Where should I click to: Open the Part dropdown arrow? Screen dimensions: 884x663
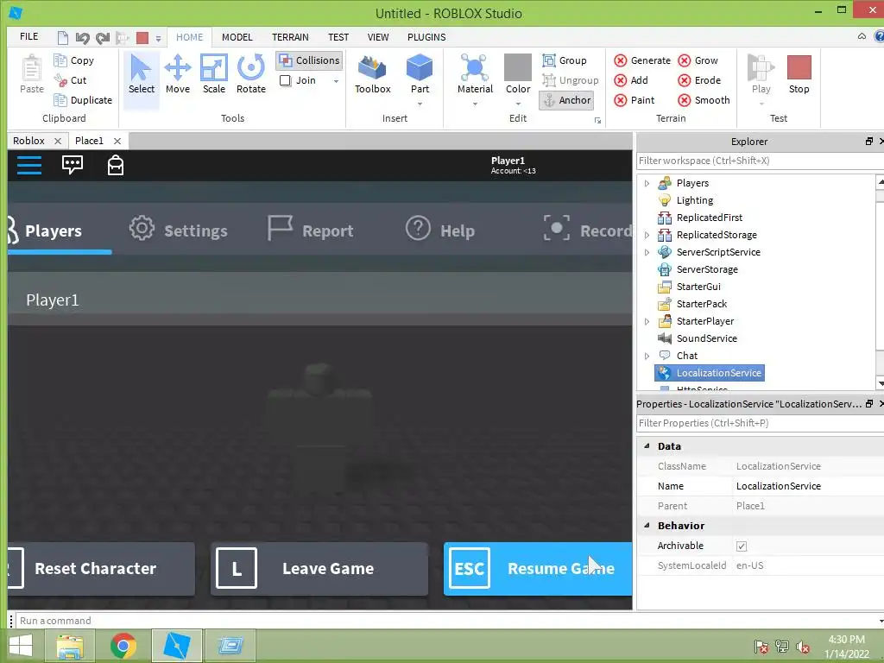tap(420, 104)
